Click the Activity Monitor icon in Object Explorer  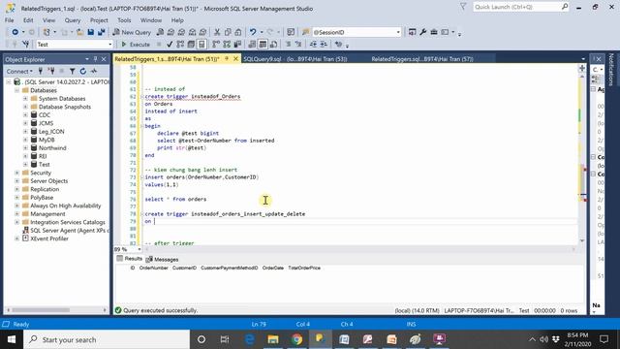click(x=94, y=71)
